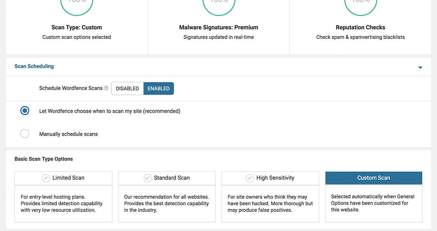Collapse the Scan Scheduling section arrow
The height and width of the screenshot is (231, 437).
pyautogui.click(x=420, y=68)
